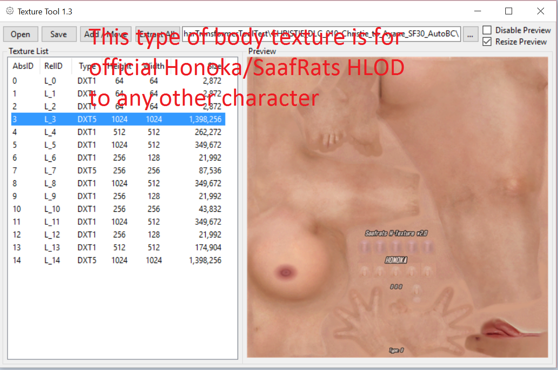
Task: Click the browse "..." button next to path
Action: pos(470,34)
